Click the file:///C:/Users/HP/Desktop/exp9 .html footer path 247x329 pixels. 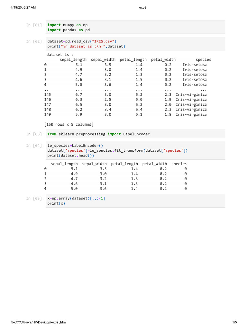(x=39, y=322)
